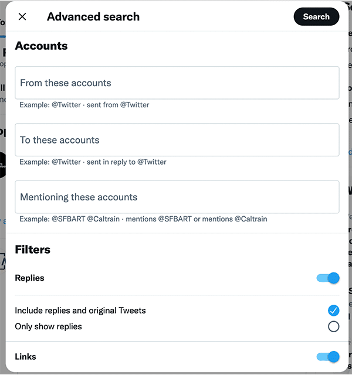Image resolution: width=352 pixels, height=375 pixels.
Task: Click the black avatar peeking behind the dialog's left edge
Action: [x=2, y=165]
